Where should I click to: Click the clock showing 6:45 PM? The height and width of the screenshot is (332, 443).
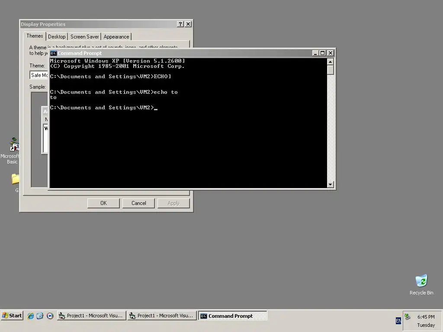pyautogui.click(x=426, y=317)
